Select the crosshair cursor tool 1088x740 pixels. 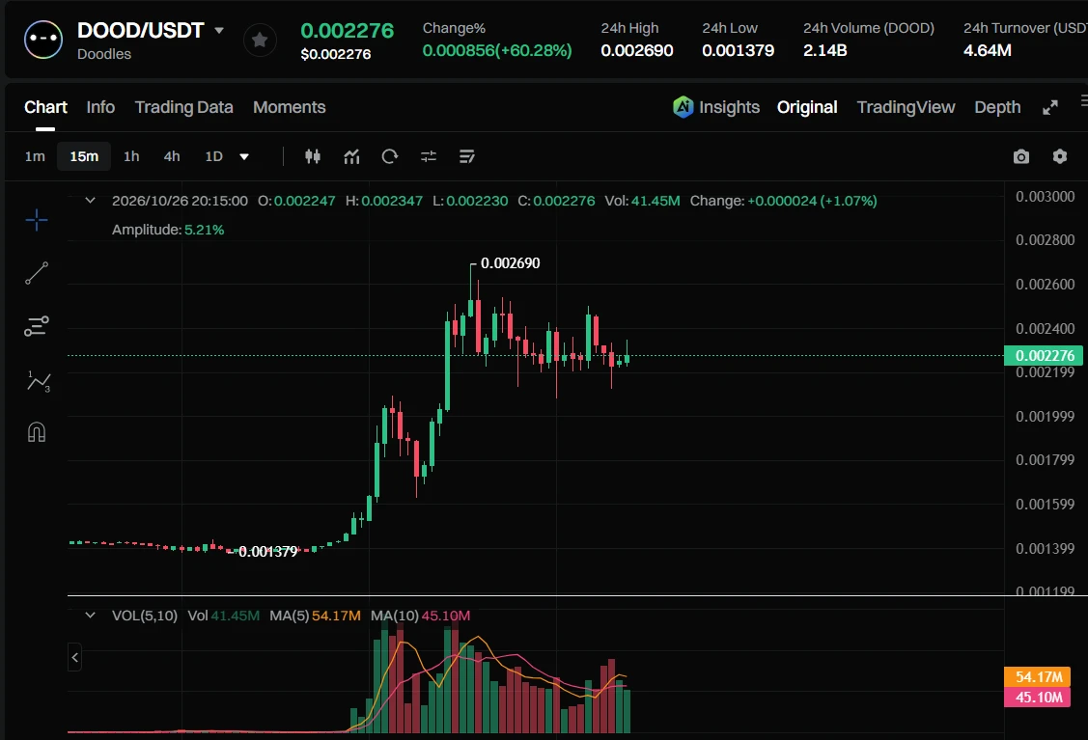37,221
